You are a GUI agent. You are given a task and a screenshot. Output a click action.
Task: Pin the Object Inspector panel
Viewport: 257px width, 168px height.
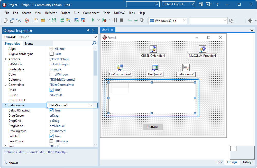(x=88, y=30)
